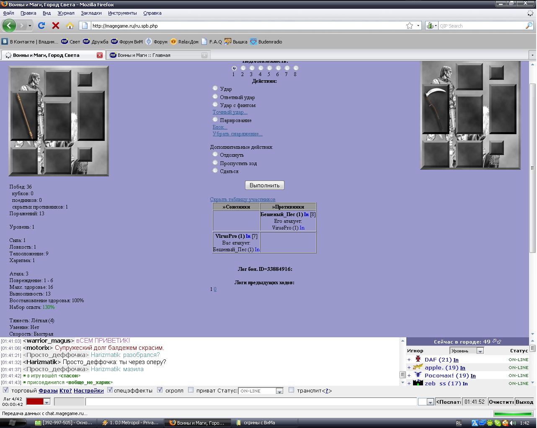Select the Парирование radio option
Image resolution: width=537 pixels, height=428 pixels.
215,120
